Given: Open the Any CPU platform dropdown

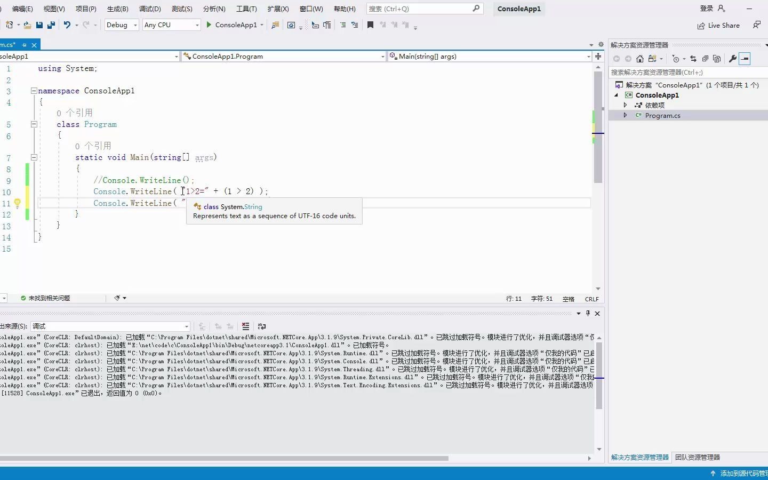Looking at the screenshot, I should [x=171, y=25].
